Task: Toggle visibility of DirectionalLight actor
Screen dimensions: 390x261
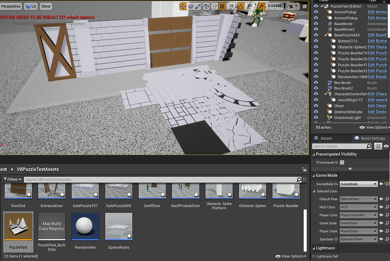Action: click(316, 118)
